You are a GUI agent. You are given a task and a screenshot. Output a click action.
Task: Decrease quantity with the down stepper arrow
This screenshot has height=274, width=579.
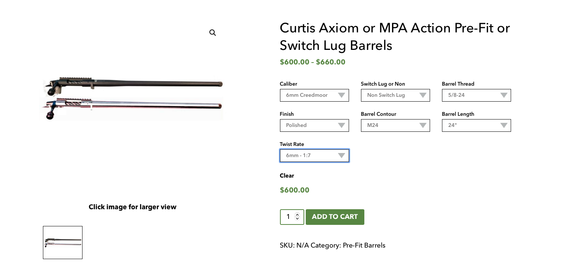(297, 219)
